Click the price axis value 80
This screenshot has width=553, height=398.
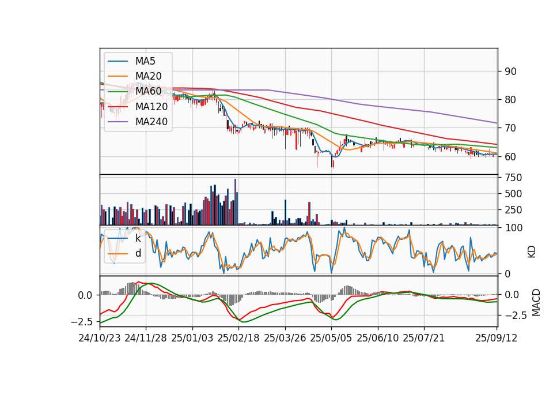510,100
